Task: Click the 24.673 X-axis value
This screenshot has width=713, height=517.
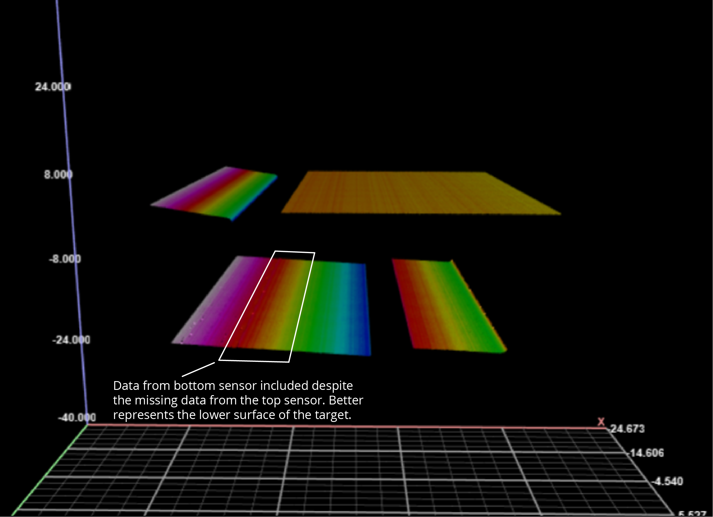Action: pyautogui.click(x=627, y=429)
